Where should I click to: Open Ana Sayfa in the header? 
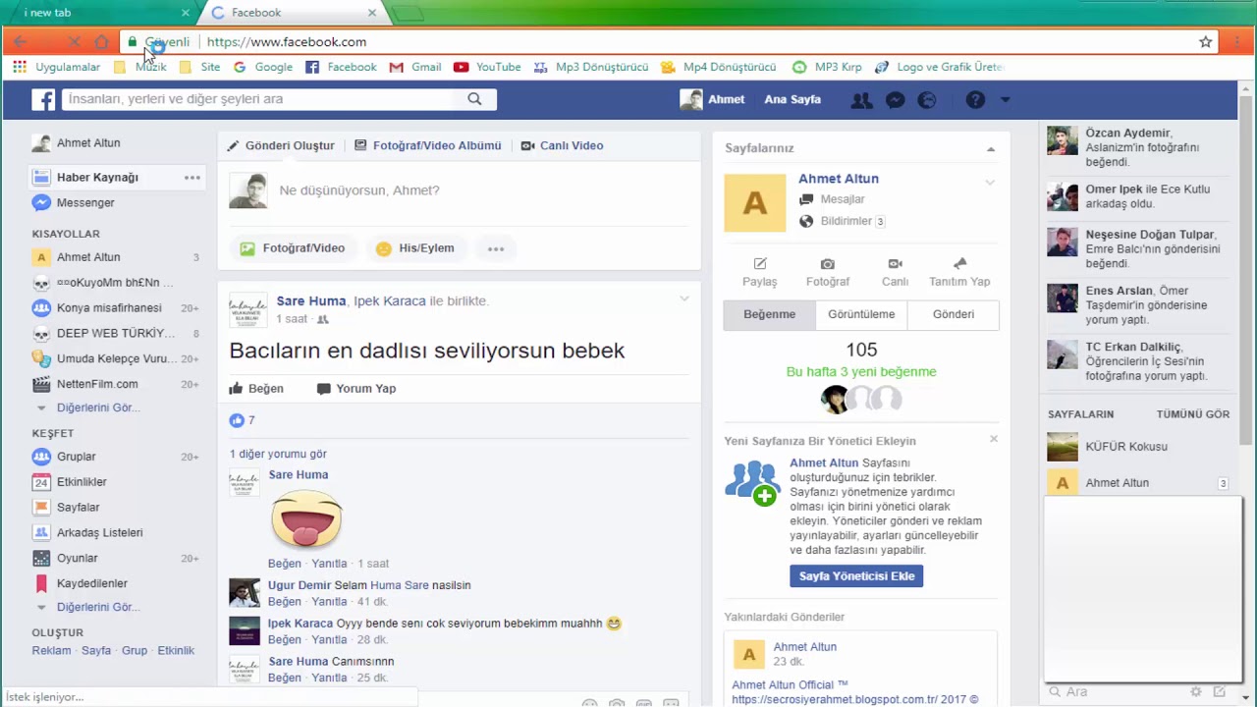click(x=792, y=99)
